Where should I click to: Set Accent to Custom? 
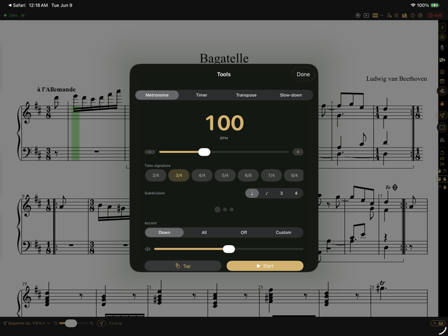(284, 233)
